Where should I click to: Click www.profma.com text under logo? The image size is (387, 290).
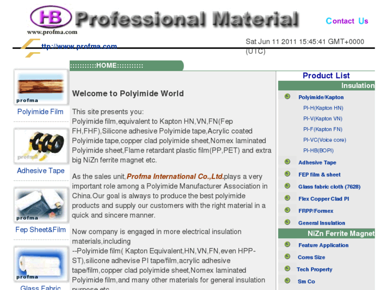(52, 32)
